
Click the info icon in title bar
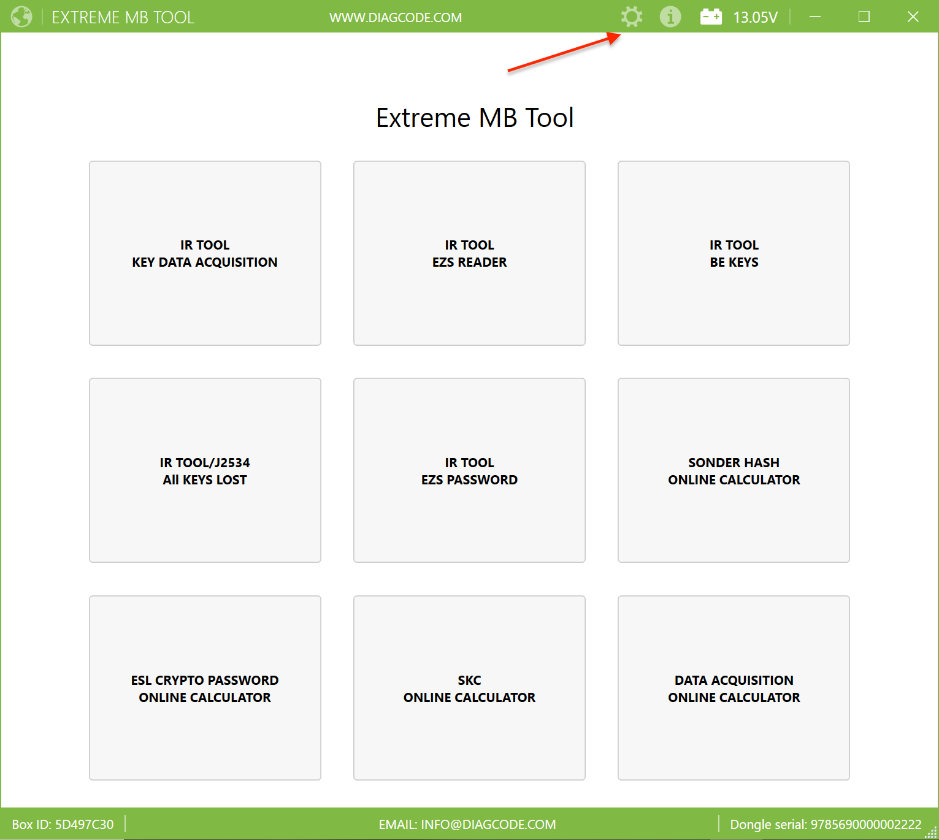click(x=670, y=17)
